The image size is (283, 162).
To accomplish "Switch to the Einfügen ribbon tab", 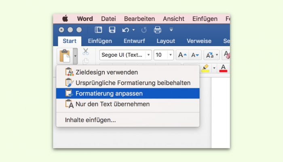I will click(100, 41).
